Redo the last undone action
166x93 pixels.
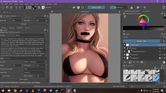tap(20, 7)
